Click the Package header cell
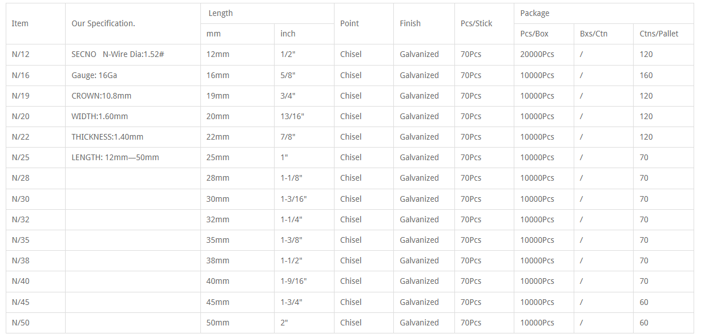 604,13
